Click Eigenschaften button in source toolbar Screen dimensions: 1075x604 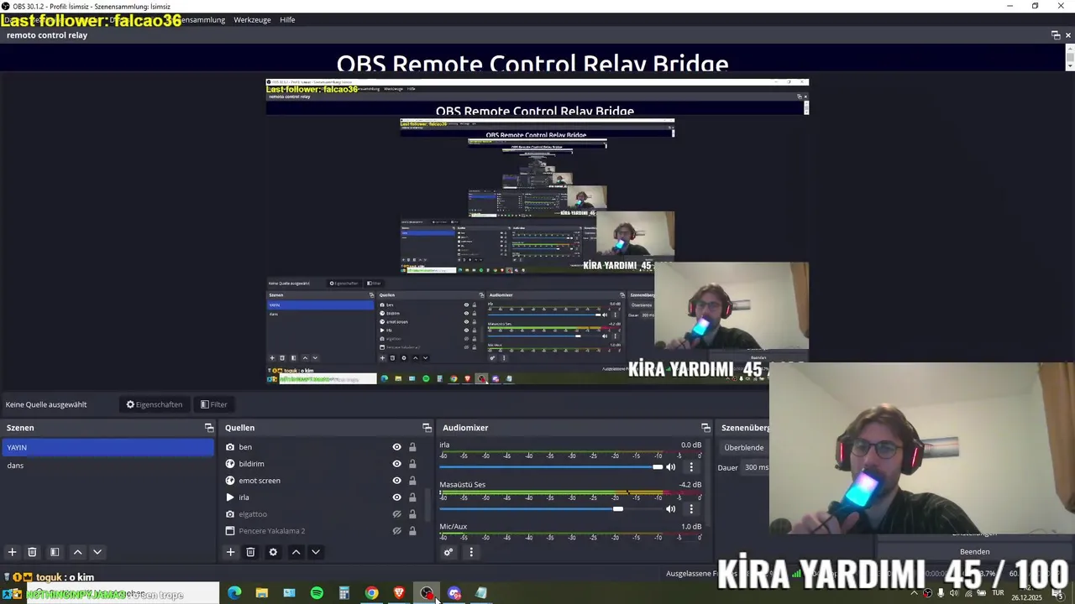(155, 404)
